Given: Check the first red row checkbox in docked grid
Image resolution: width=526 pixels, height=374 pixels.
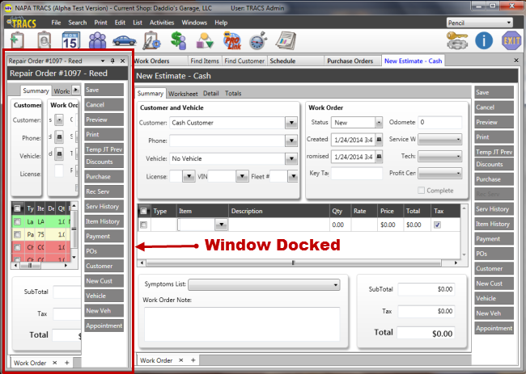Looking at the screenshot, I should pyautogui.click(x=18, y=247).
